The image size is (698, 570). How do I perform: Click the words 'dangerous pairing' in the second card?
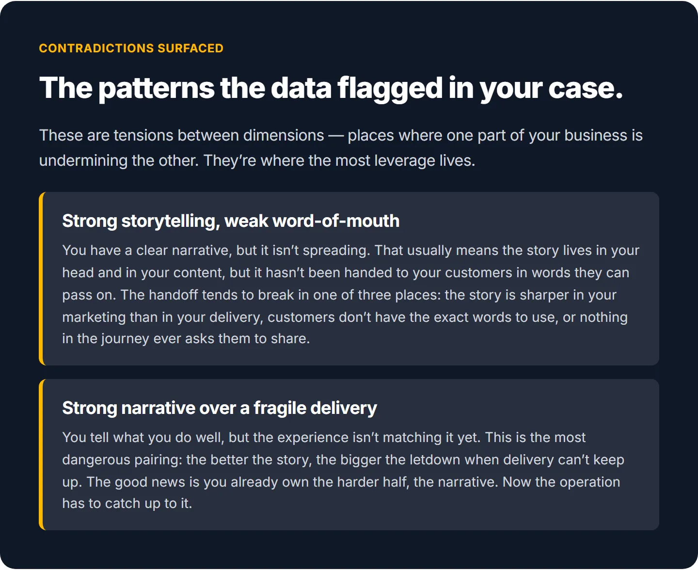122,459
